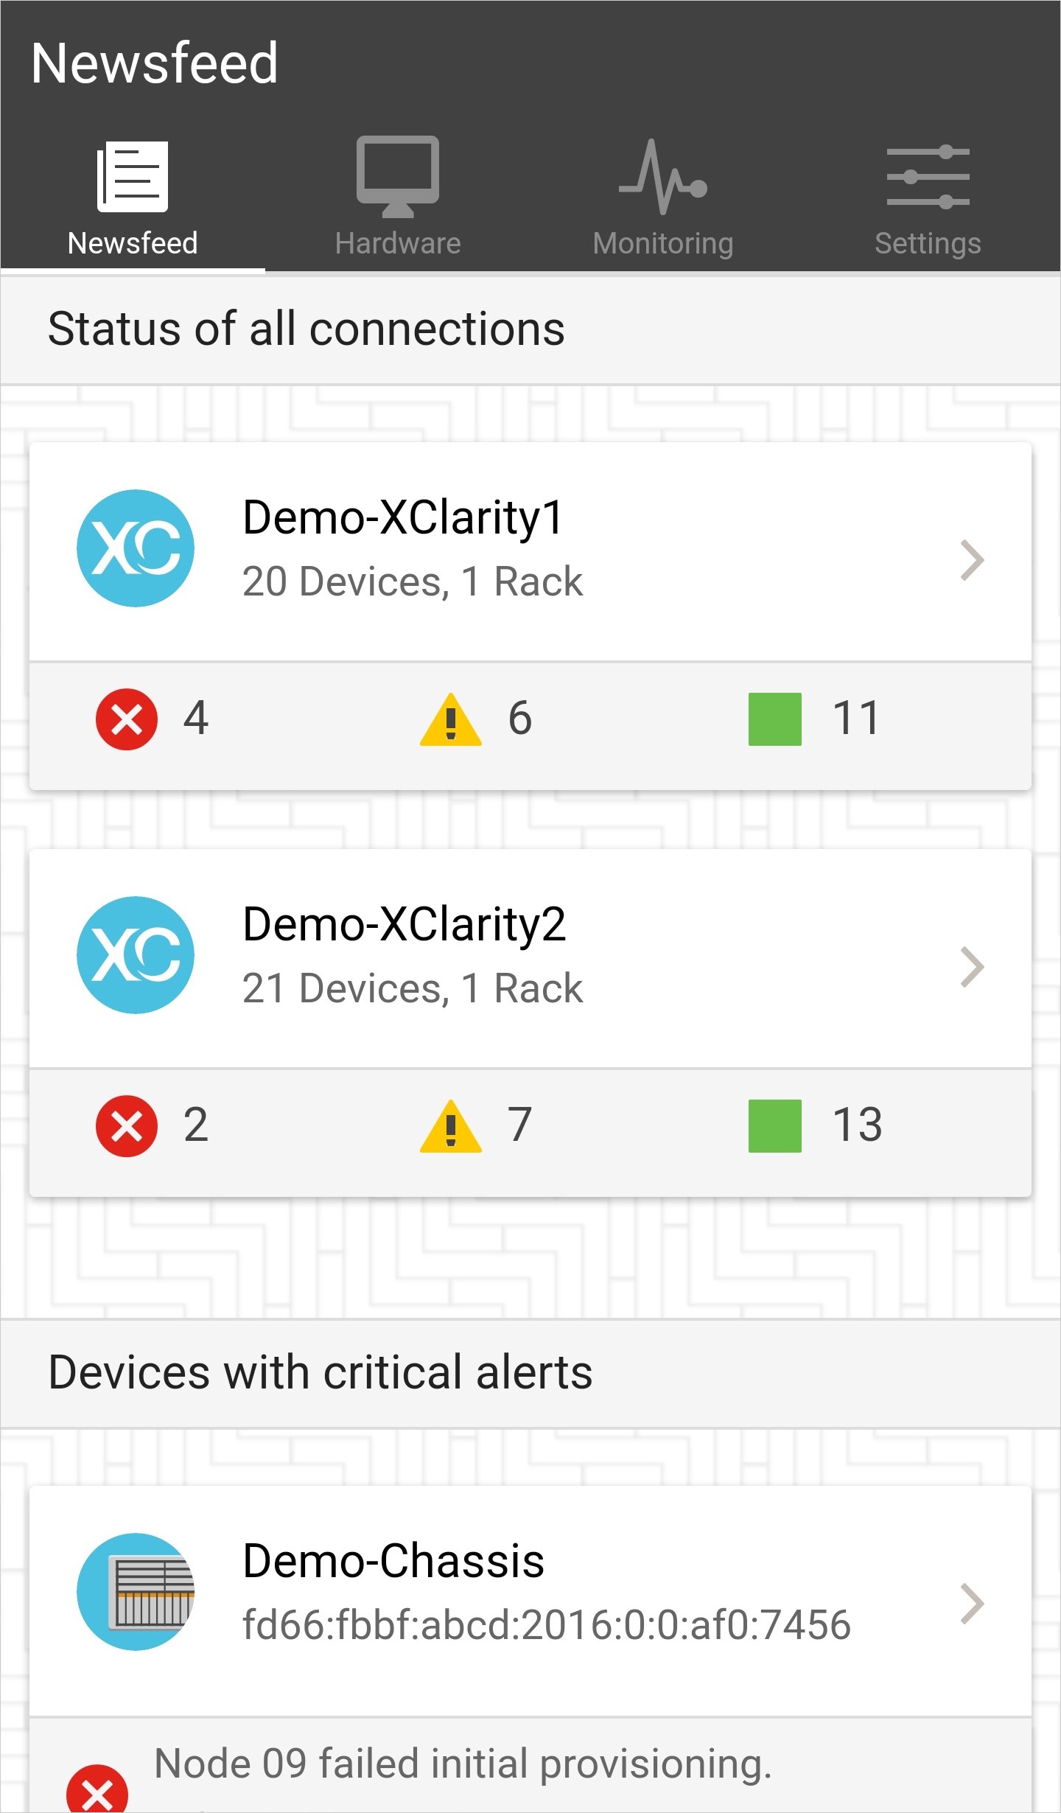This screenshot has width=1061, height=1813.
Task: Open the Newsfeed tab icon
Action: point(133,177)
